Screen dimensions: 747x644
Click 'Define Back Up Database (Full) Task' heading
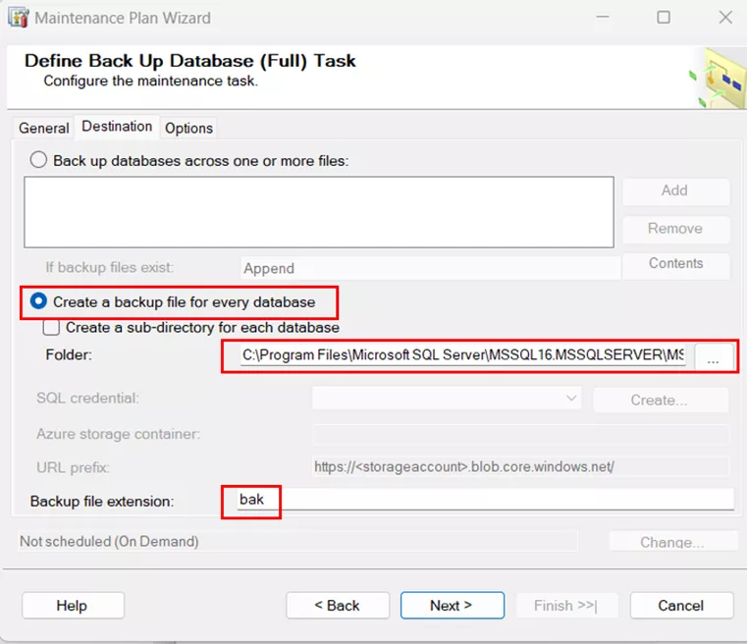coord(190,61)
